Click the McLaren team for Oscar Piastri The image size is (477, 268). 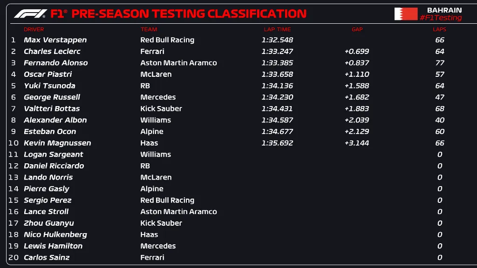click(x=156, y=74)
